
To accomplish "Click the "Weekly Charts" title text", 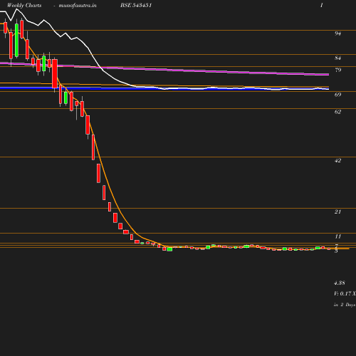I will [24, 5].
